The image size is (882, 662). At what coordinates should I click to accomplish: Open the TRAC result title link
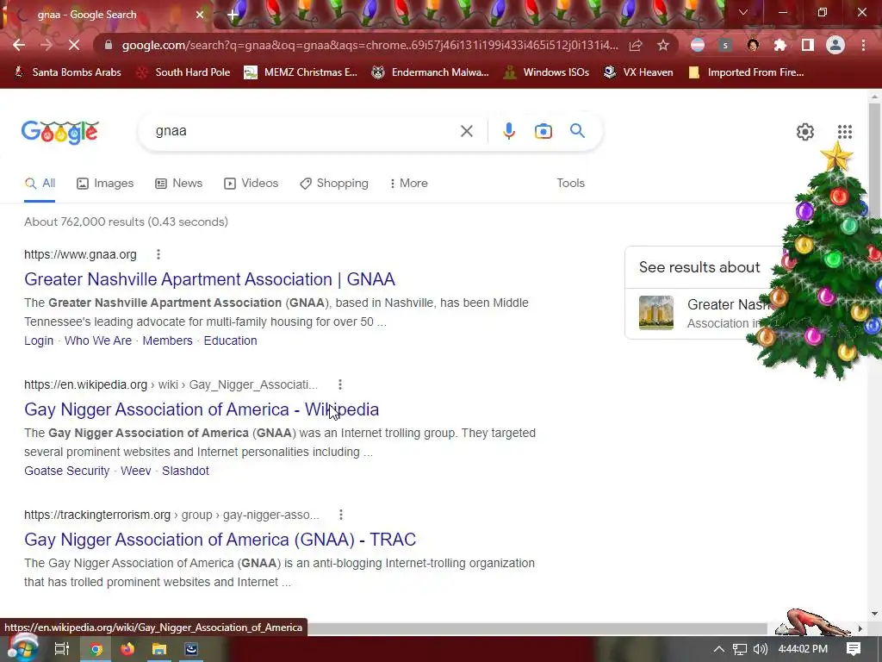click(x=220, y=540)
